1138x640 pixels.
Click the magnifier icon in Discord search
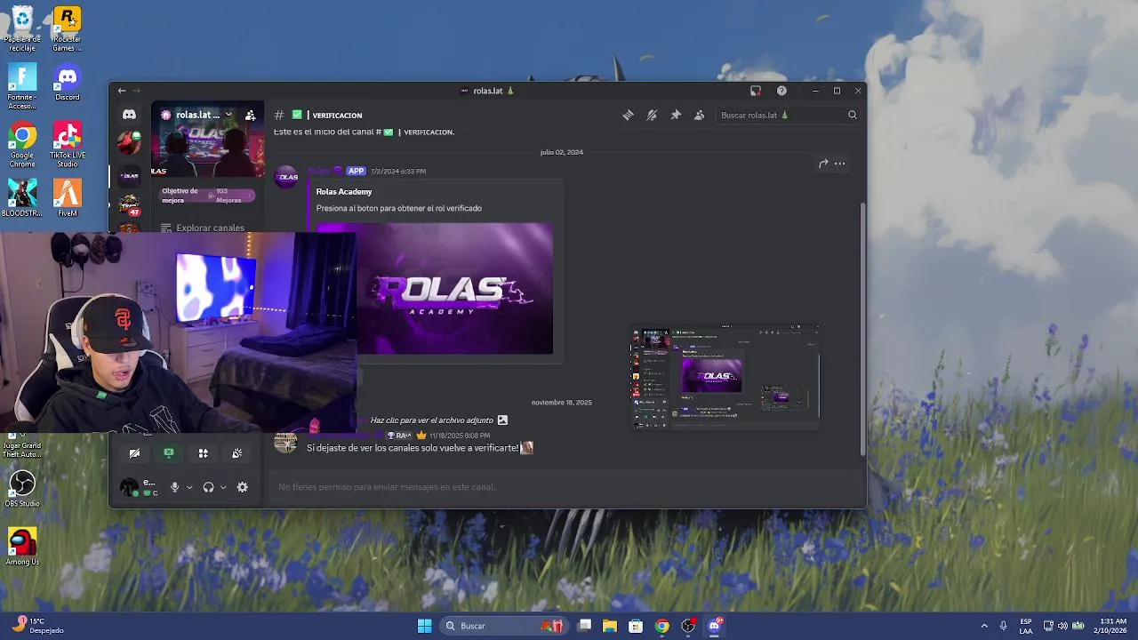click(852, 115)
